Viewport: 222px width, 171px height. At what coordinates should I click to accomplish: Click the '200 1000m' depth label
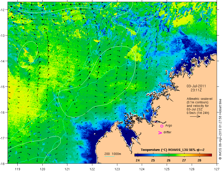(113, 154)
